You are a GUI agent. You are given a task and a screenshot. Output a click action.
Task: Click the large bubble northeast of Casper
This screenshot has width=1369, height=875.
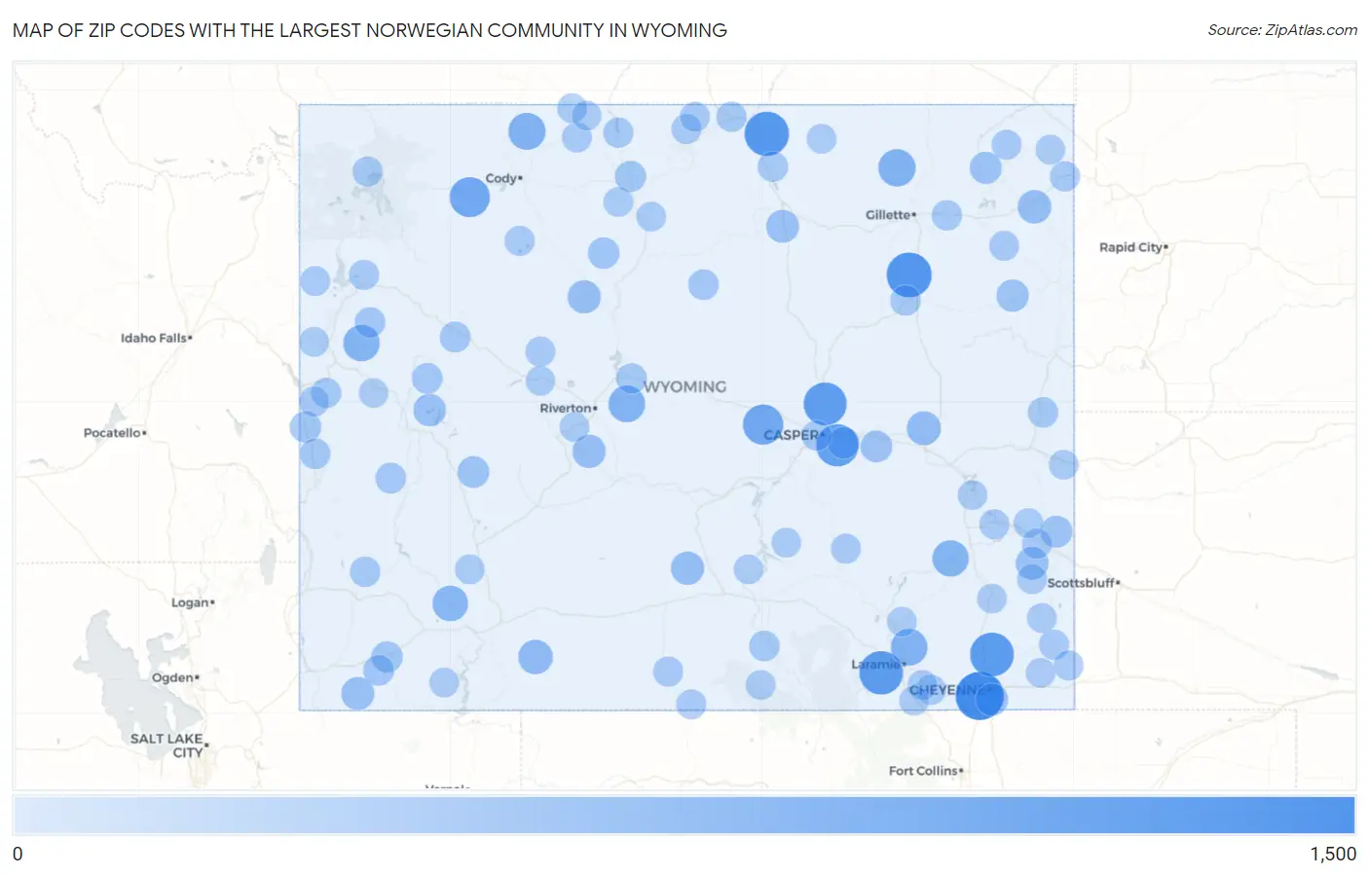[x=825, y=403]
